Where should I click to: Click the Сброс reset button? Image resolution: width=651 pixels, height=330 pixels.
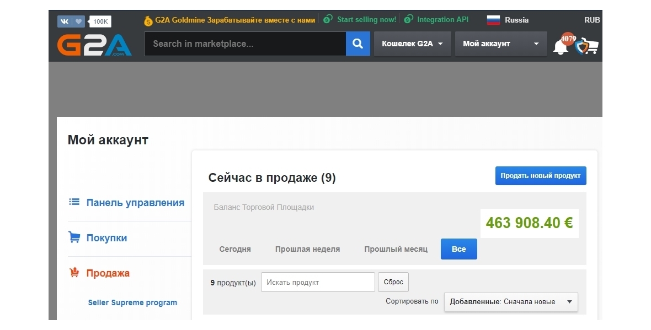pyautogui.click(x=393, y=282)
